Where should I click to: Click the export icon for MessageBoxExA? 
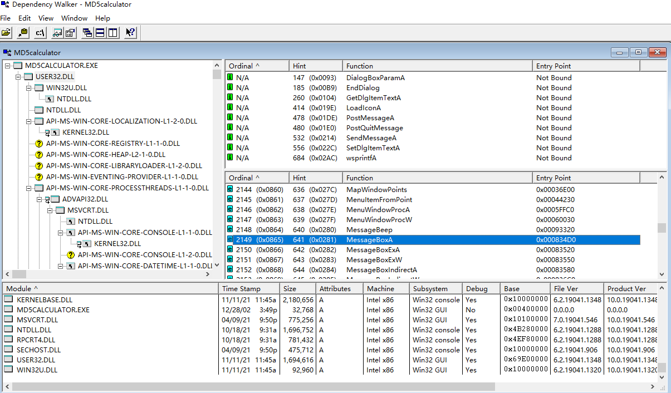pos(230,249)
